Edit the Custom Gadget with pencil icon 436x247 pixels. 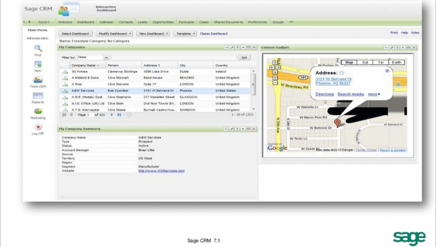(392, 48)
